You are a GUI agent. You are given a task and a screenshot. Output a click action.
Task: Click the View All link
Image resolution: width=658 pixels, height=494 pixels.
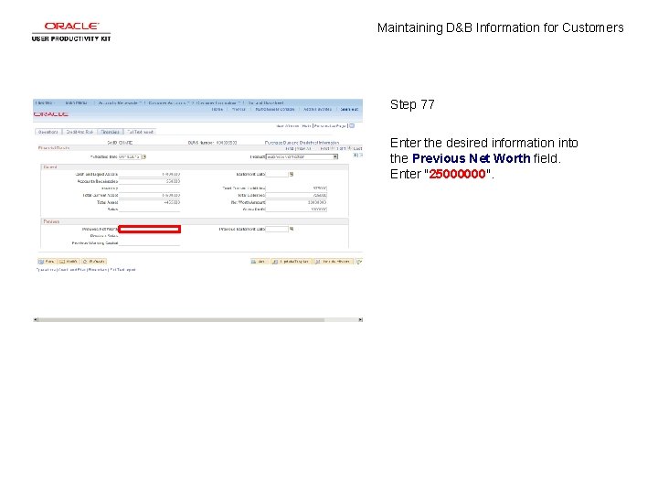pyautogui.click(x=303, y=149)
